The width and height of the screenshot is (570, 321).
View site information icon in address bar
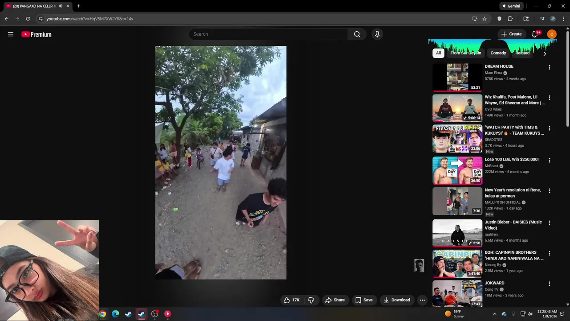41,19
